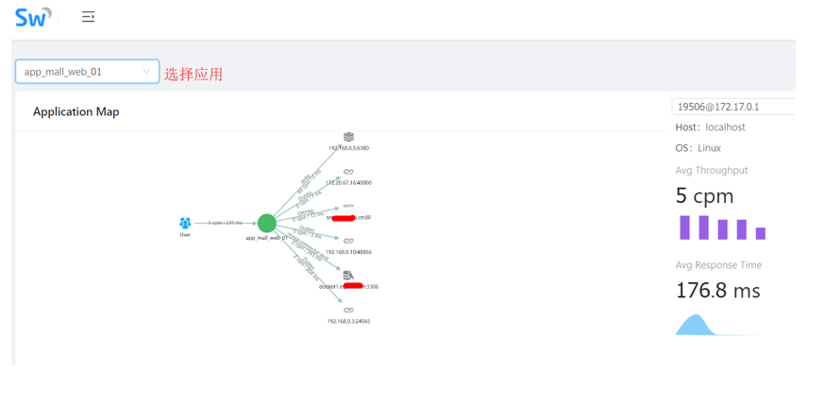This screenshot has height=403, width=825.
Task: Click the SkyWalking Sw logo
Action: 34,17
